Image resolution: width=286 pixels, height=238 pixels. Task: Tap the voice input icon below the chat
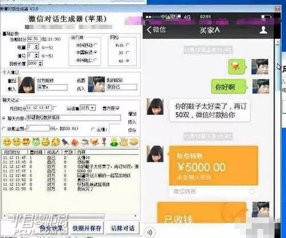150,232
